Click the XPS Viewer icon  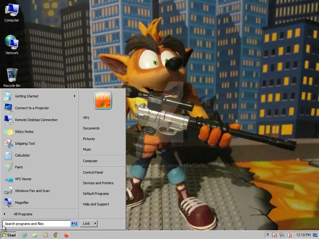(8, 179)
